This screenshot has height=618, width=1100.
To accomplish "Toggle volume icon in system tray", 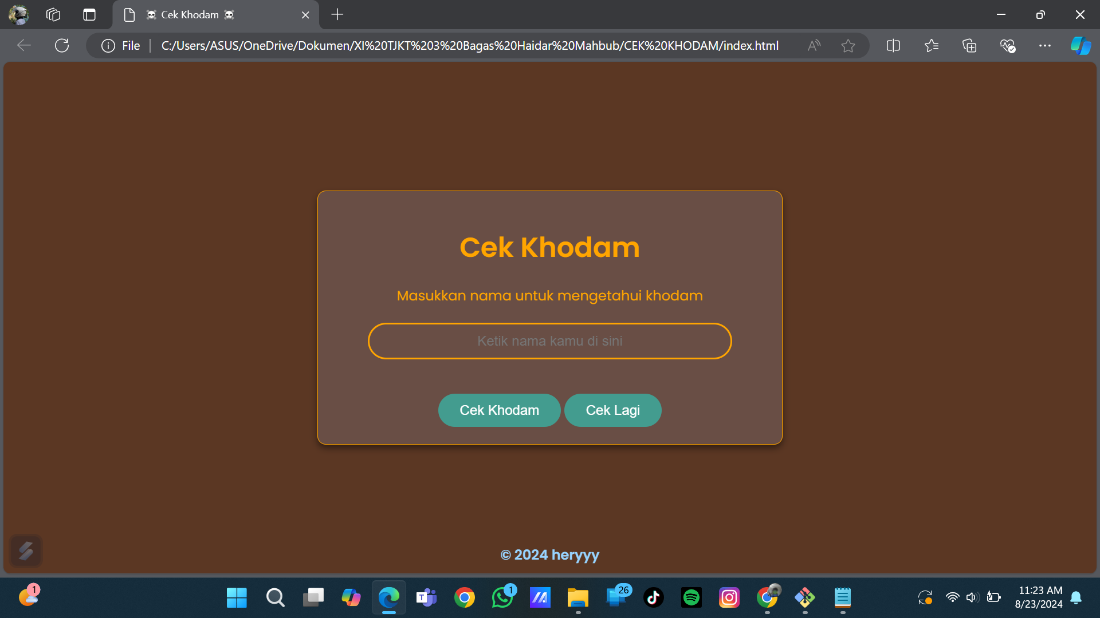I will tap(972, 597).
